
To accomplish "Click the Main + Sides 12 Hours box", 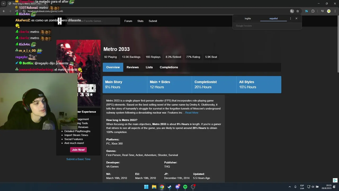I will pos(169,85).
